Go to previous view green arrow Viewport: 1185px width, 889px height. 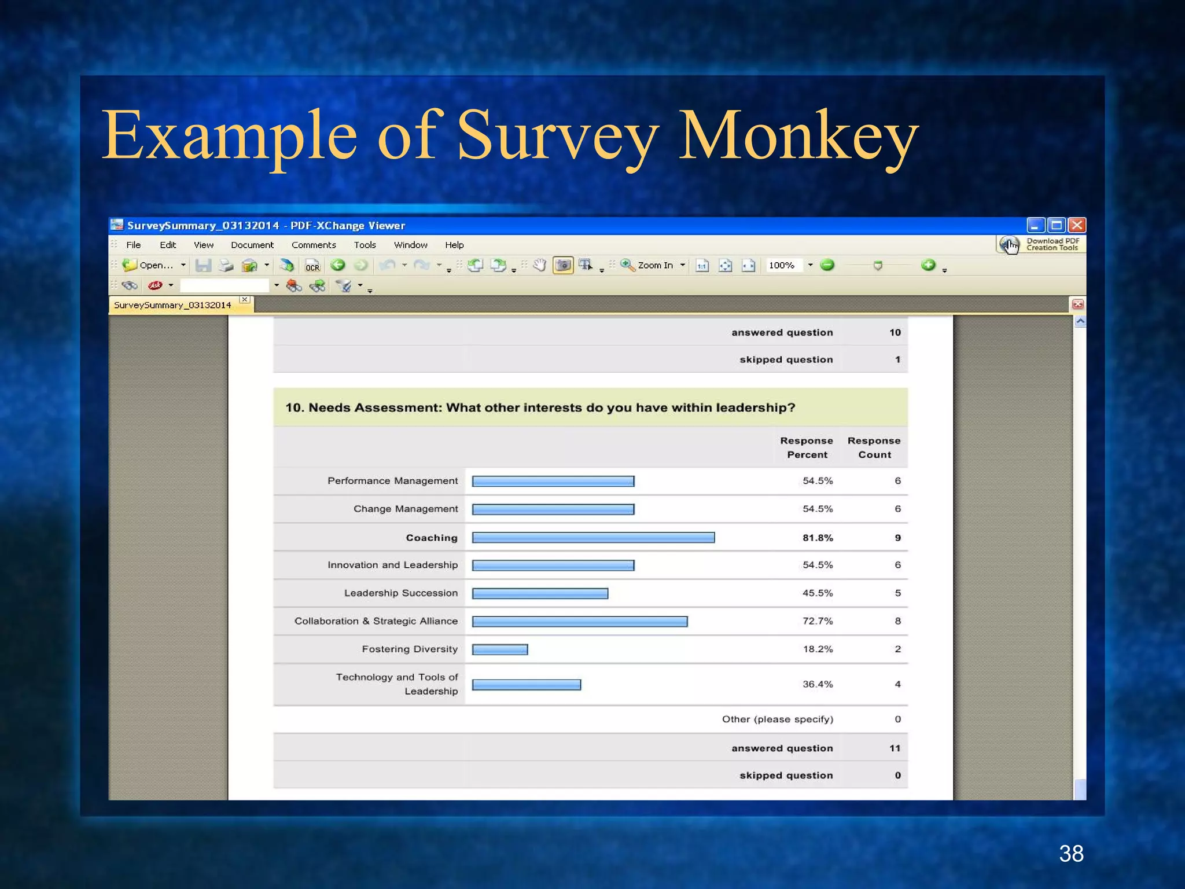(338, 265)
